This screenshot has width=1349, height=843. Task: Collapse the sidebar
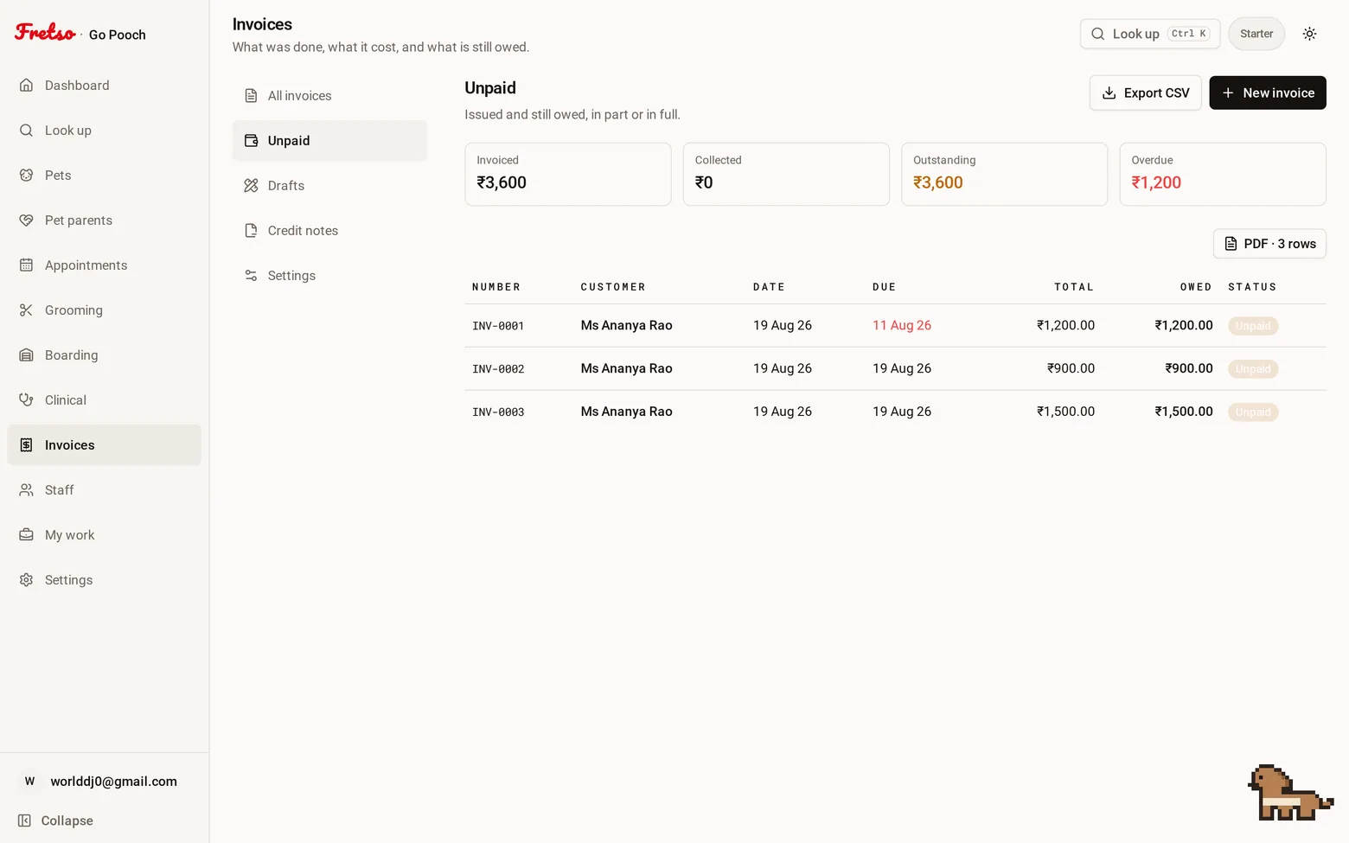tap(56, 821)
